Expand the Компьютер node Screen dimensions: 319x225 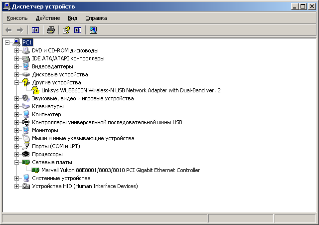point(16,114)
